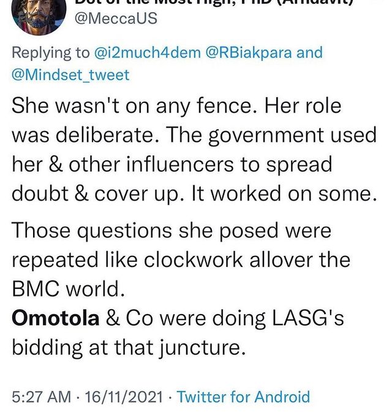Screen dimensions: 392x412
Task: Click 'repeated like clockwork allover the' line
Action: (x=181, y=260)
